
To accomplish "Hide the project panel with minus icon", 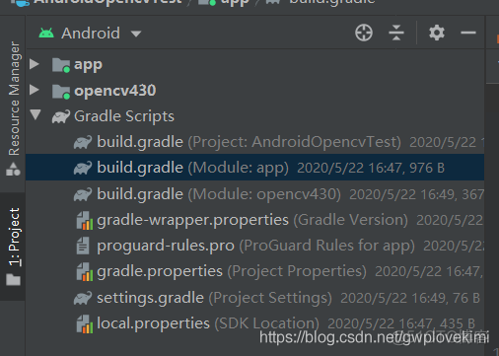I will 468,33.
